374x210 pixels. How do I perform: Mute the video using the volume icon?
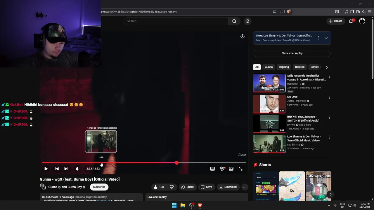[x=77, y=169]
